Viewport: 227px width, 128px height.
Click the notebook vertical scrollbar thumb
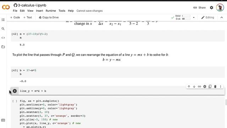pos(226,102)
